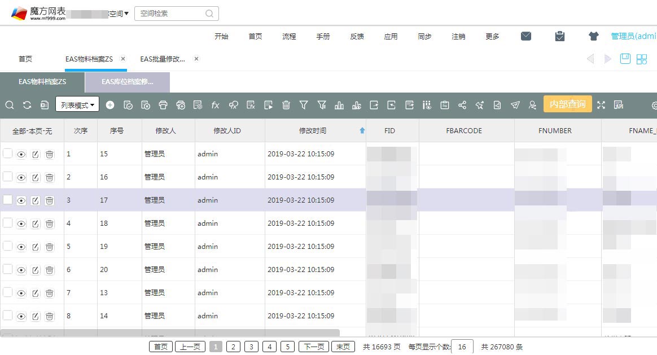Open the 列表模式 dropdown
The height and width of the screenshot is (355, 657).
click(x=77, y=104)
